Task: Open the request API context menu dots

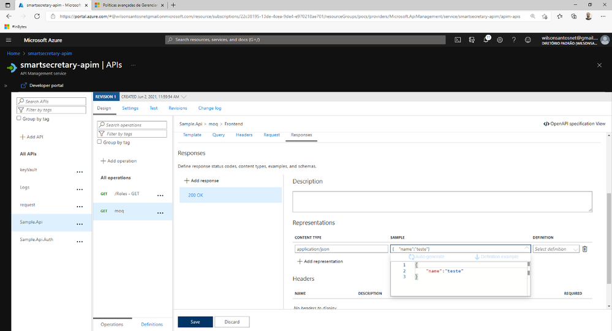Action: coord(80,207)
